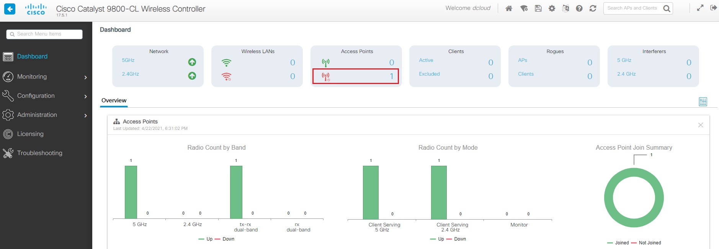Click the Dashboard sidebar icon

(x=8, y=57)
